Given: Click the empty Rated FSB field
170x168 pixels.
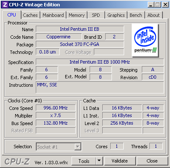Looking at the screenshot, I should [x=56, y=131].
